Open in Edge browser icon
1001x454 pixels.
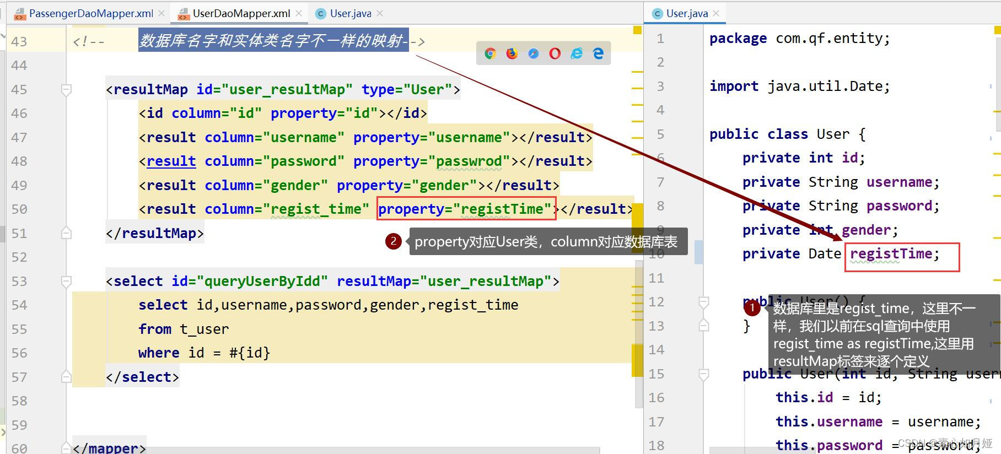(598, 53)
